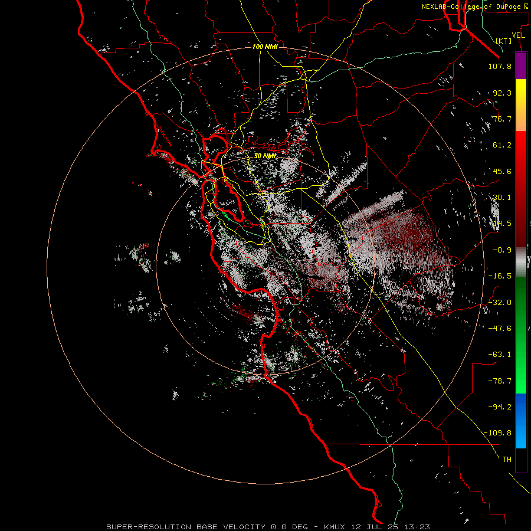Select the 30.1 velocity scale value

pyautogui.click(x=502, y=198)
